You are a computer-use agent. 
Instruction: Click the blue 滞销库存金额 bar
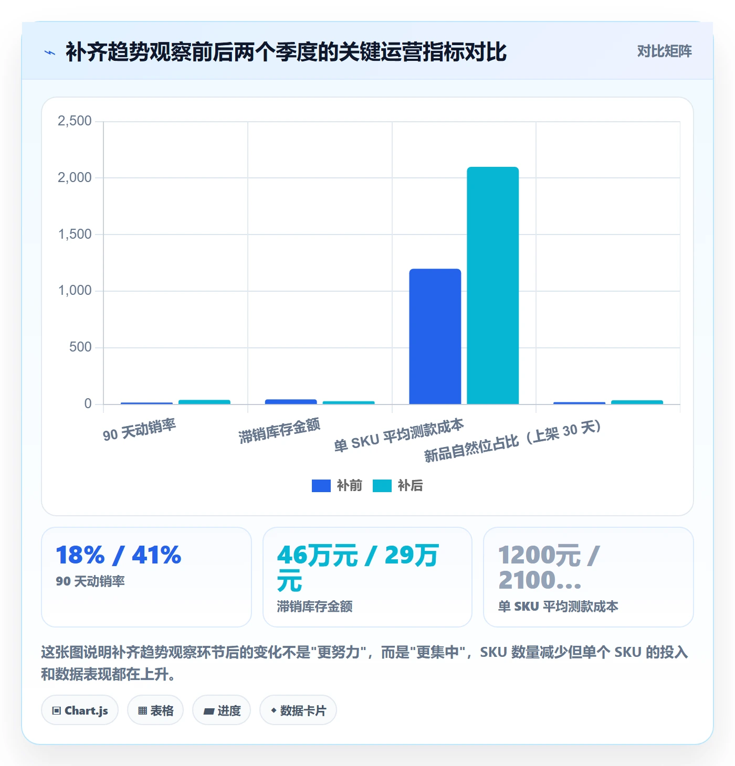point(291,401)
